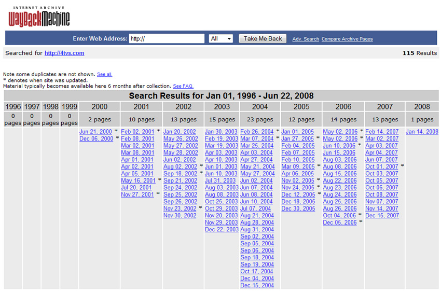Viewport: 441px width, 293px height.
Task: Open the Dec 30, 2005 snapshot
Action: 298,208
